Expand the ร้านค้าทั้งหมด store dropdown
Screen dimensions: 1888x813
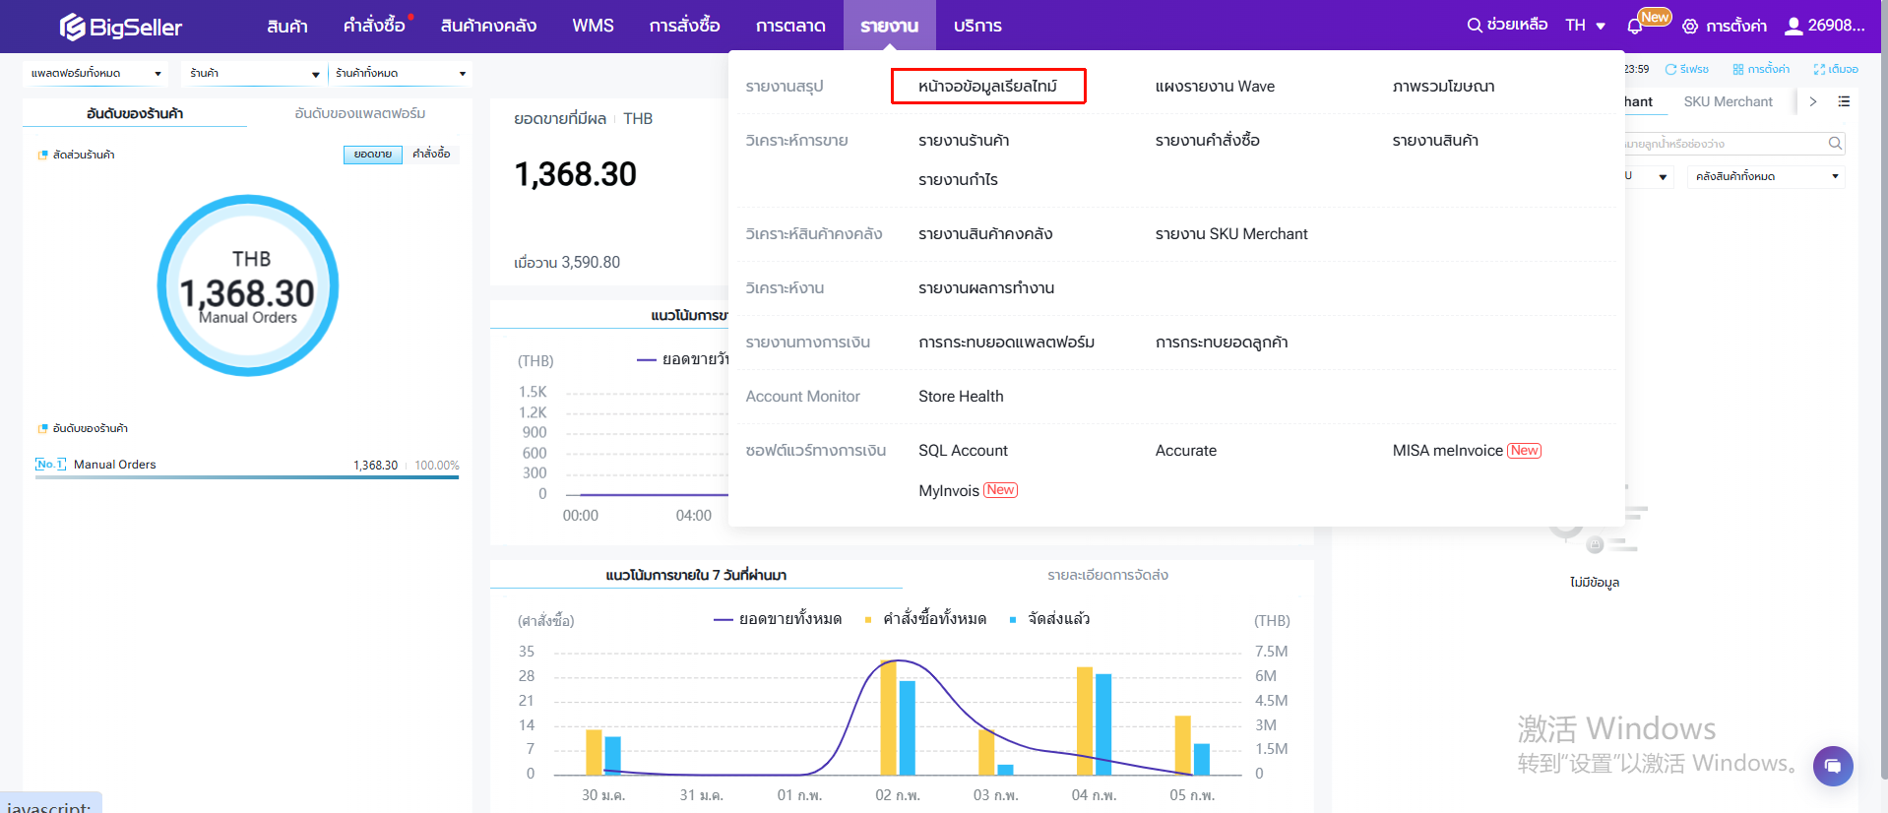(400, 74)
